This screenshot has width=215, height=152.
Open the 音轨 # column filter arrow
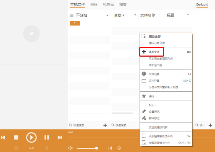pyautogui.click(x=135, y=15)
